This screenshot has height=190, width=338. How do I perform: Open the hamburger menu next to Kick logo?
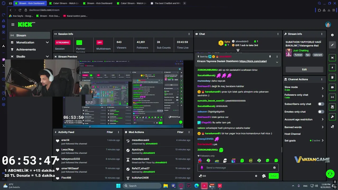(13, 25)
